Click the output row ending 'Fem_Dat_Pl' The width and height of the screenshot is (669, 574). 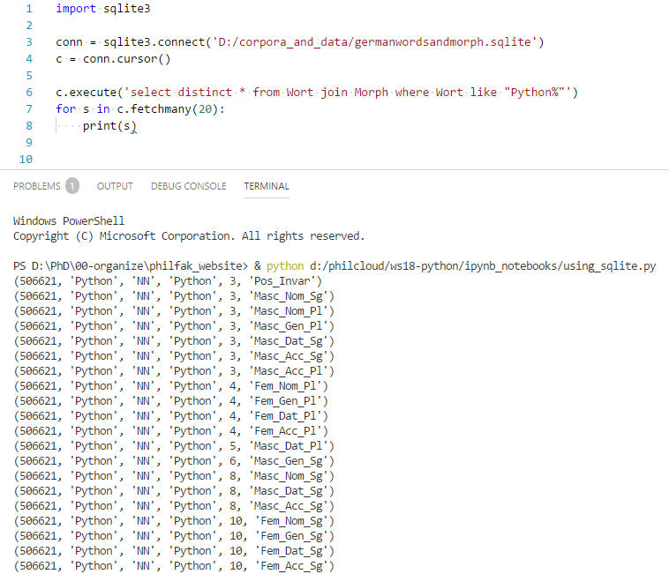[x=170, y=416]
